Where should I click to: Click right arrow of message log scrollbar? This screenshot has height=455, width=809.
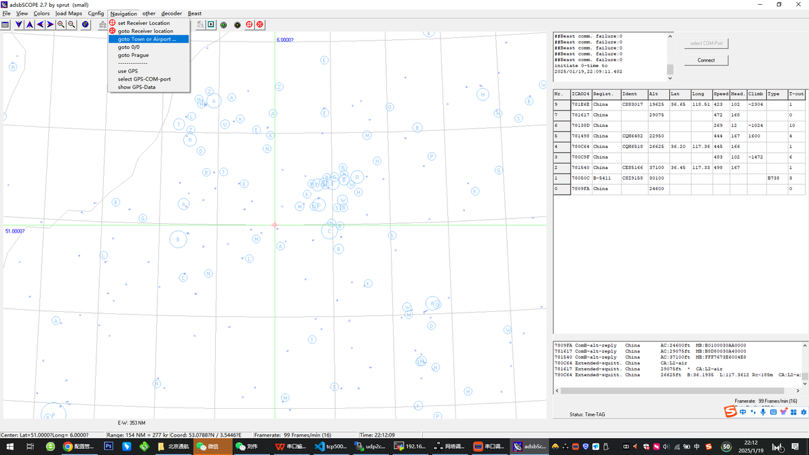coord(797,391)
